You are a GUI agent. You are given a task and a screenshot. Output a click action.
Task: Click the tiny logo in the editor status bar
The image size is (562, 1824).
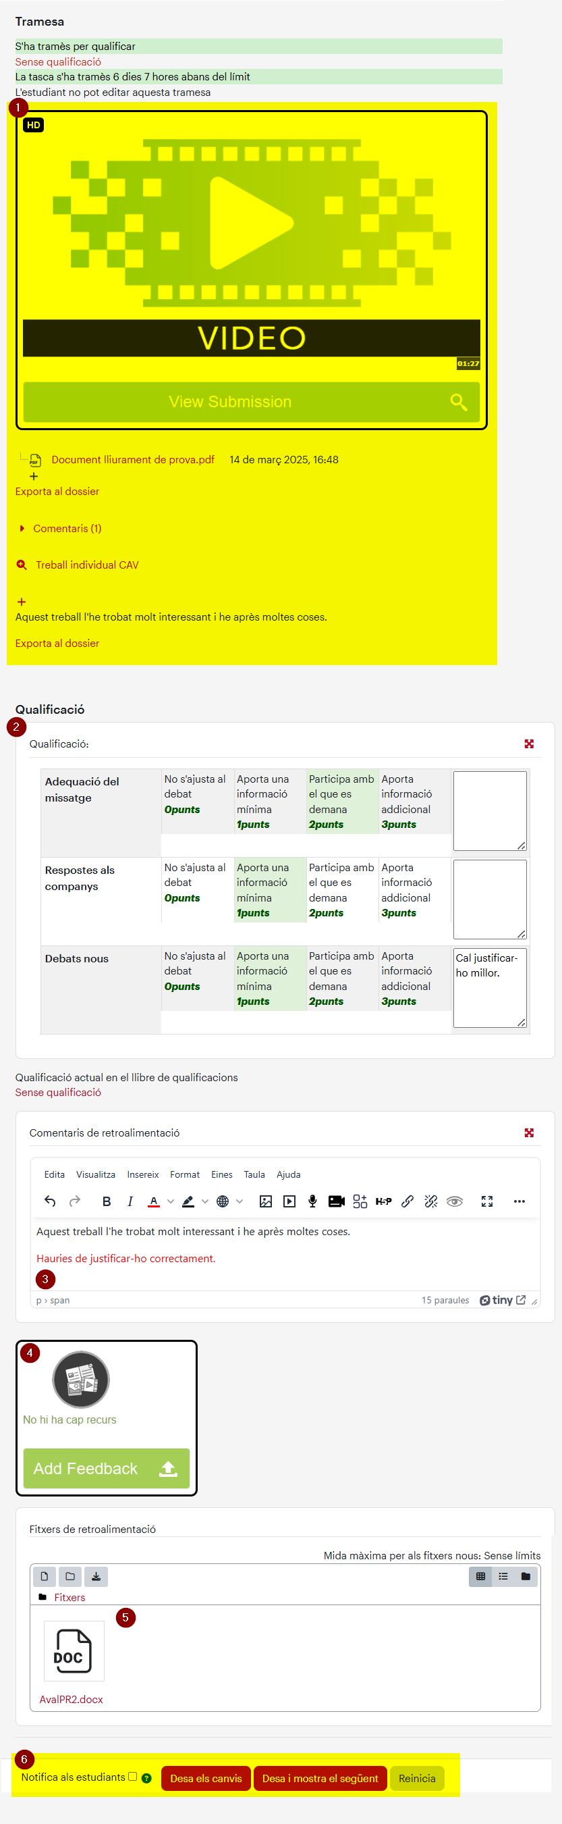click(496, 1300)
